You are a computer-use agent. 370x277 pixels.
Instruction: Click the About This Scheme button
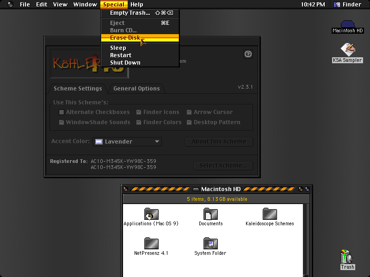[219, 142]
